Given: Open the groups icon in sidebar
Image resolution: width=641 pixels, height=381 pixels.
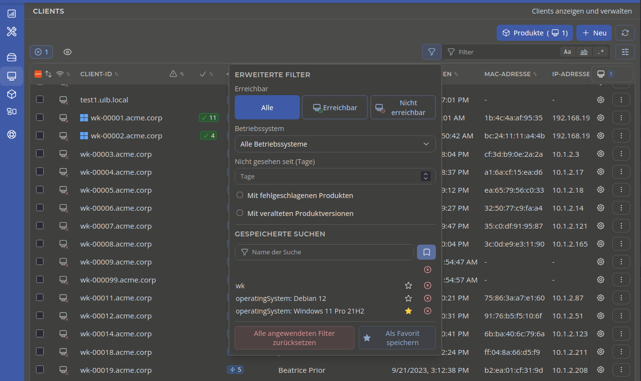Looking at the screenshot, I should point(12,111).
